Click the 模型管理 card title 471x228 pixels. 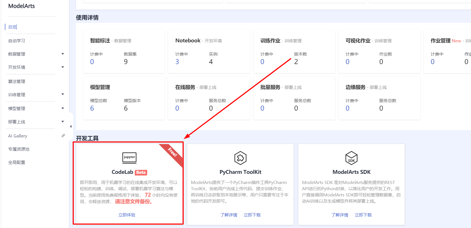(100, 87)
